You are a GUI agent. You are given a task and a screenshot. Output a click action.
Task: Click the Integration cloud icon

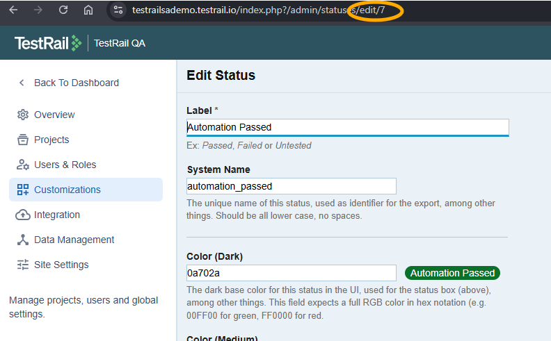click(x=22, y=215)
